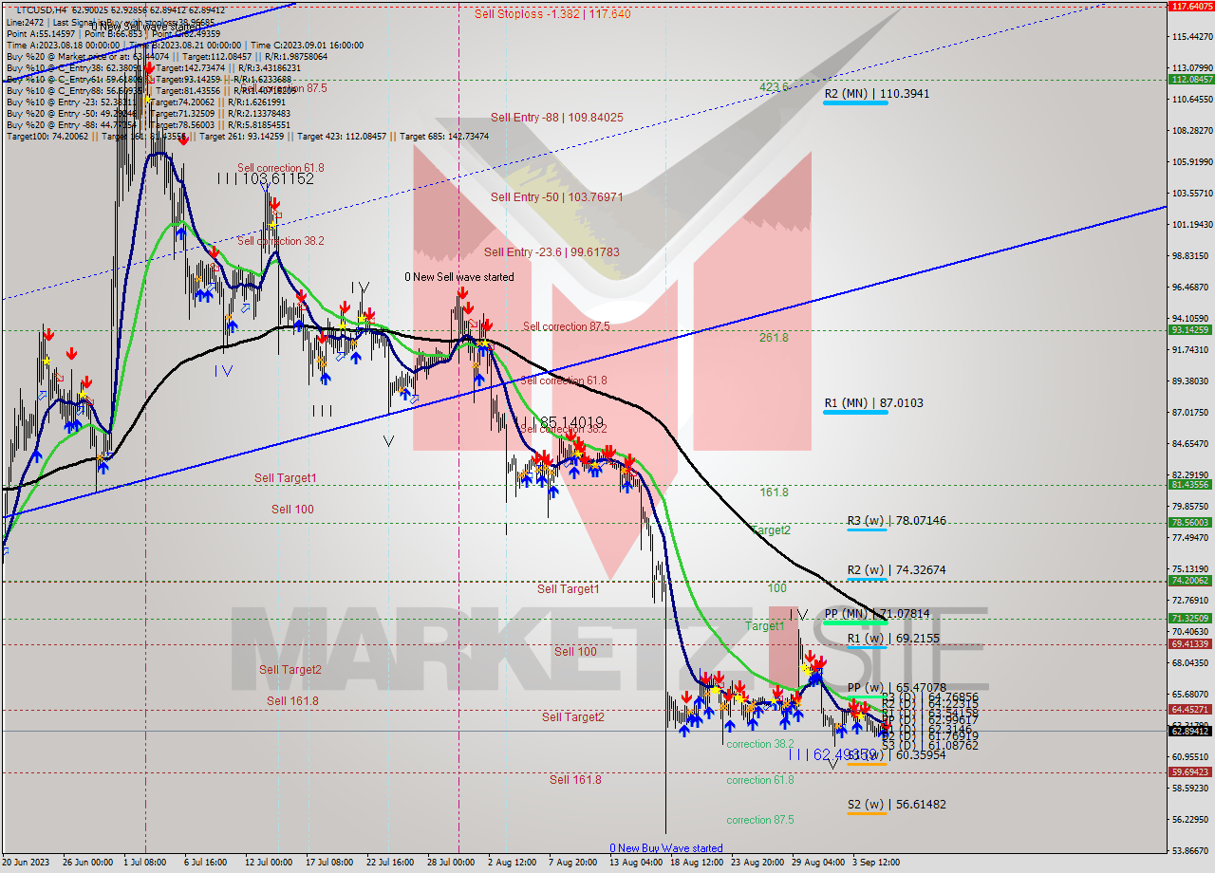
Task: Click the '20 Jun 2023' date on time axis
Action: (25, 863)
